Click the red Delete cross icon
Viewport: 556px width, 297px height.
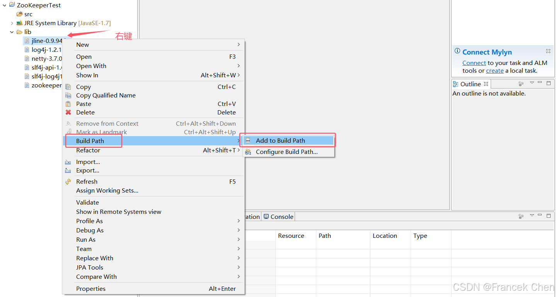click(x=68, y=113)
